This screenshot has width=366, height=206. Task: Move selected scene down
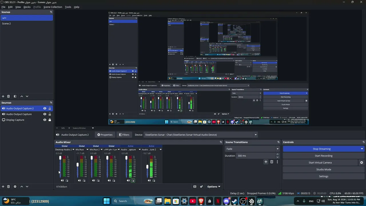(x=27, y=96)
